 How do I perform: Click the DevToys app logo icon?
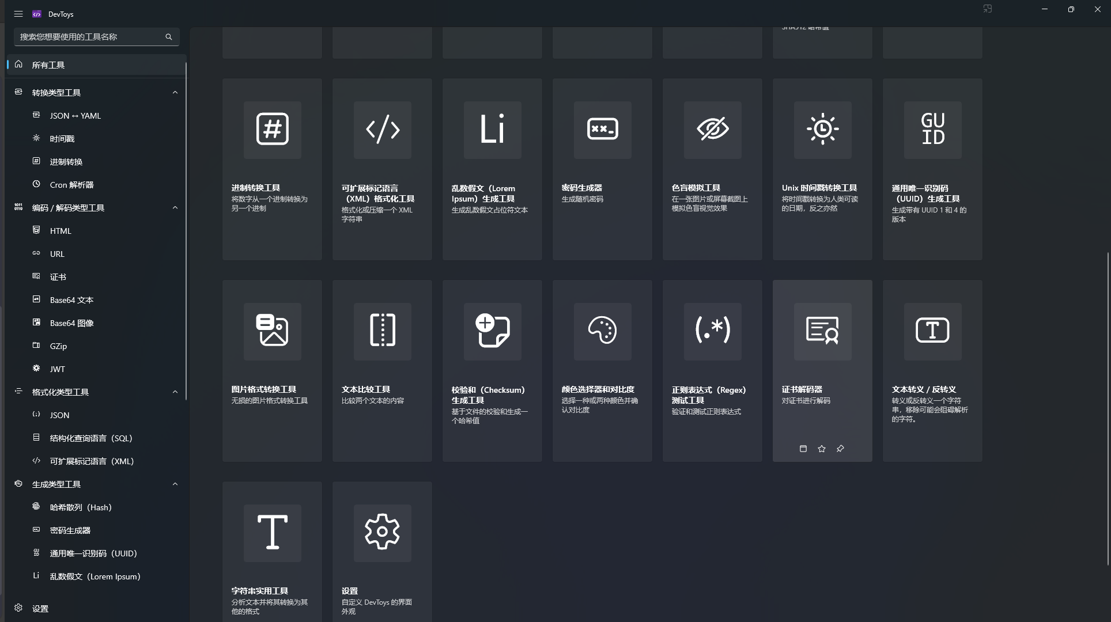click(37, 14)
